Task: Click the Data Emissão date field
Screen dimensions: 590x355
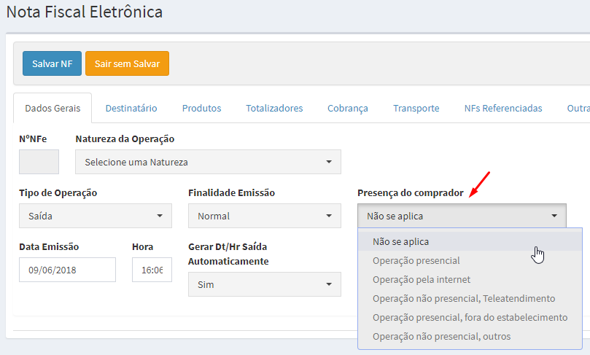Action: (67, 270)
